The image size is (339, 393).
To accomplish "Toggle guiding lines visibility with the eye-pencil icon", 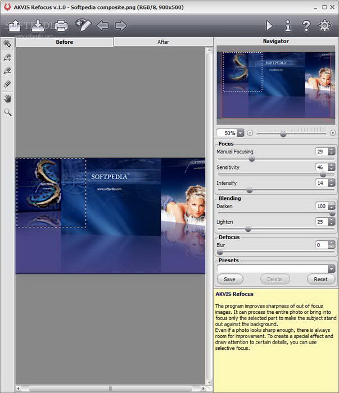I will pyautogui.click(x=83, y=25).
